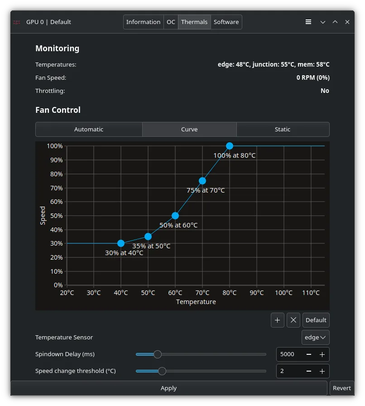Open the GPU 0 selector dropdown
365x406 pixels.
tap(48, 22)
